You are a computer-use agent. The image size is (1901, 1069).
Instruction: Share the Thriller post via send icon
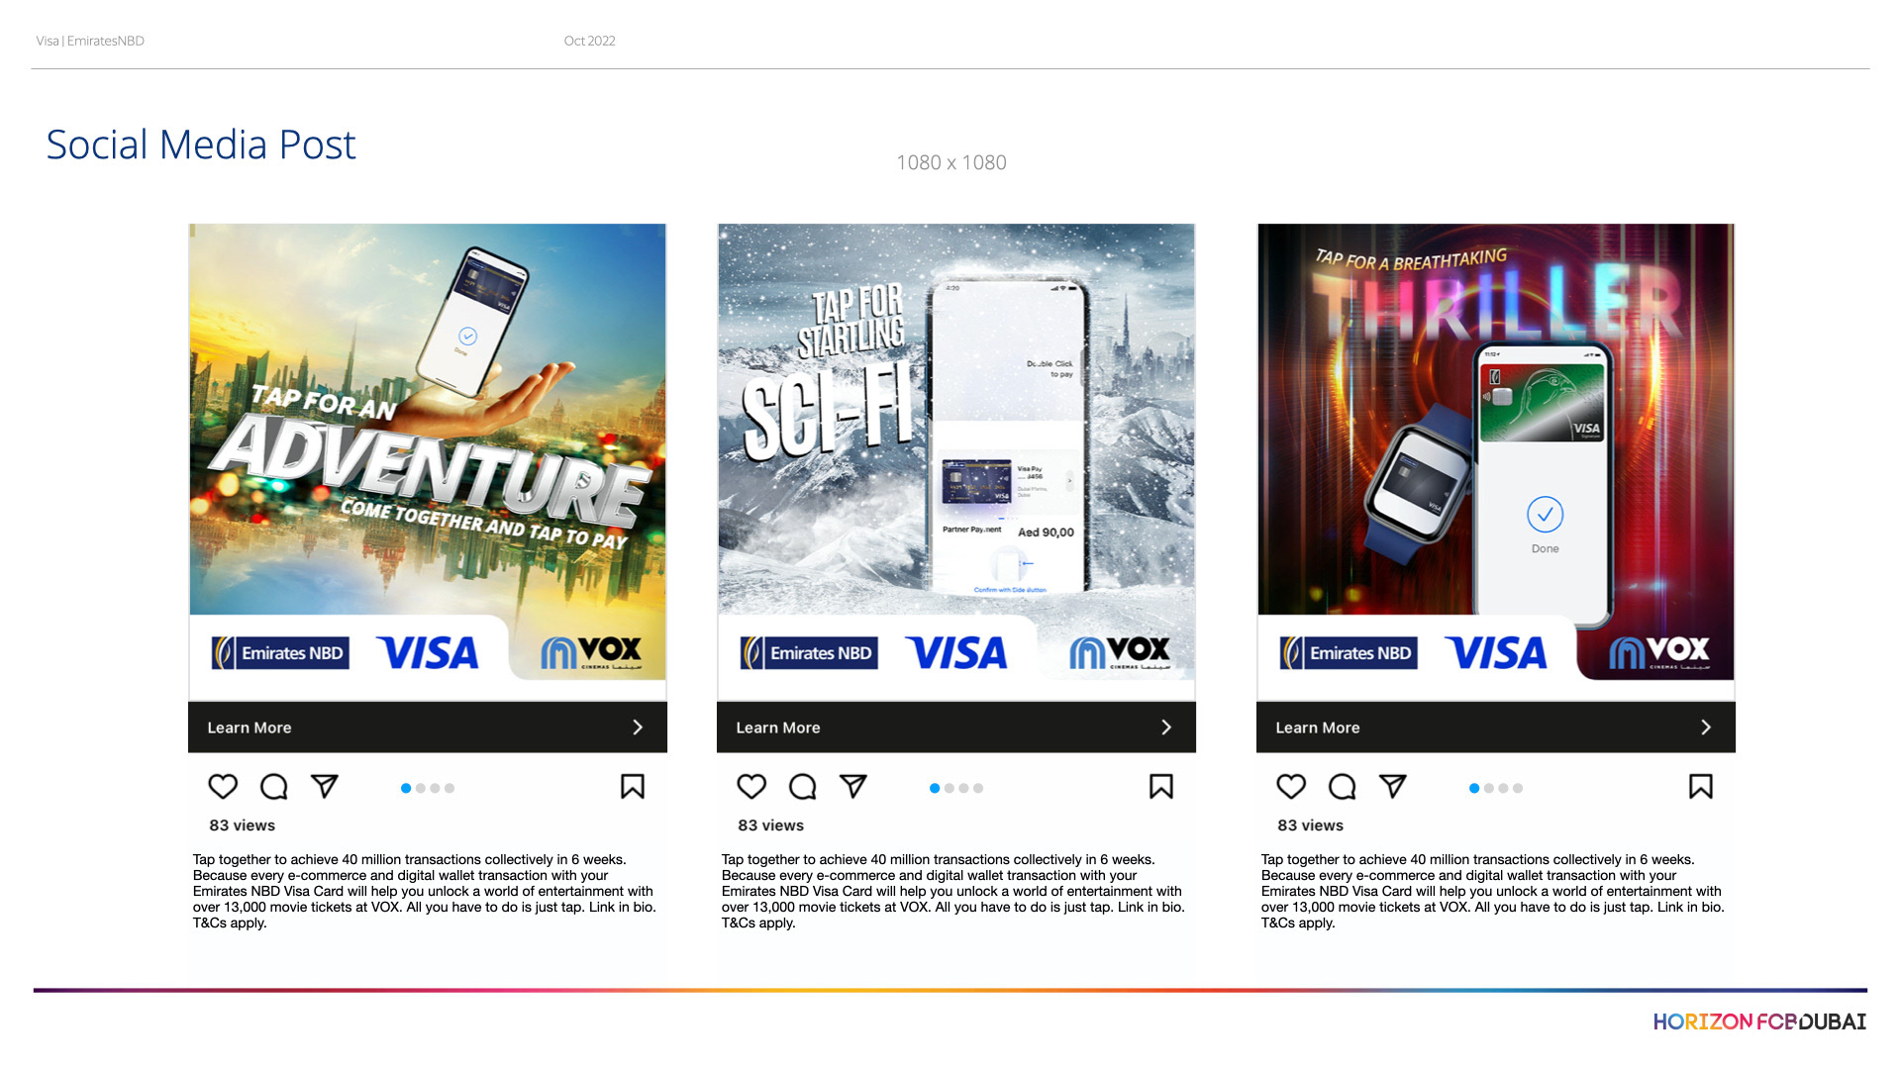point(1393,787)
